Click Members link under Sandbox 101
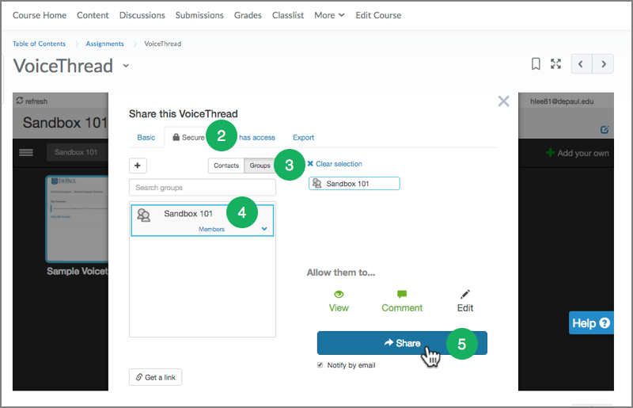 [x=211, y=229]
